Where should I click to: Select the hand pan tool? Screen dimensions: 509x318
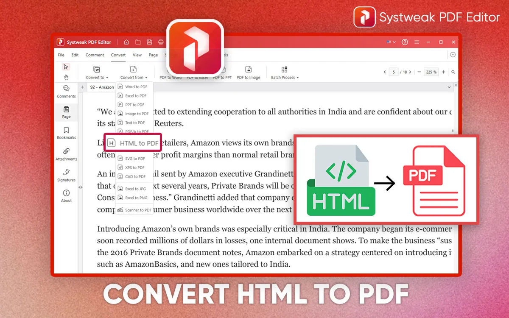[x=66, y=77]
